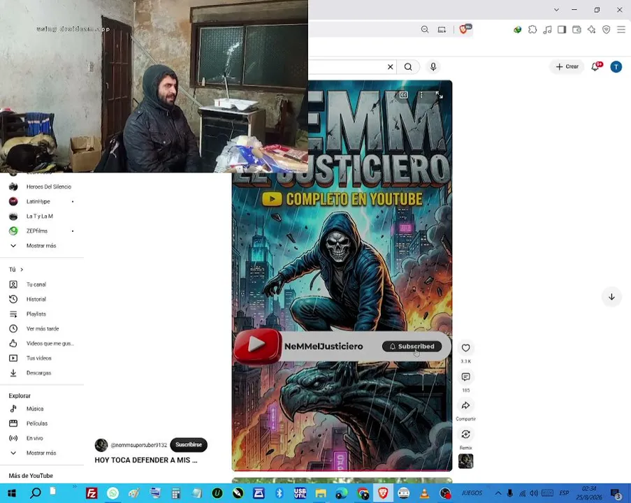631x503 pixels.
Task: Open the @nemmsupertuber9132 channel handle
Action: point(139,445)
